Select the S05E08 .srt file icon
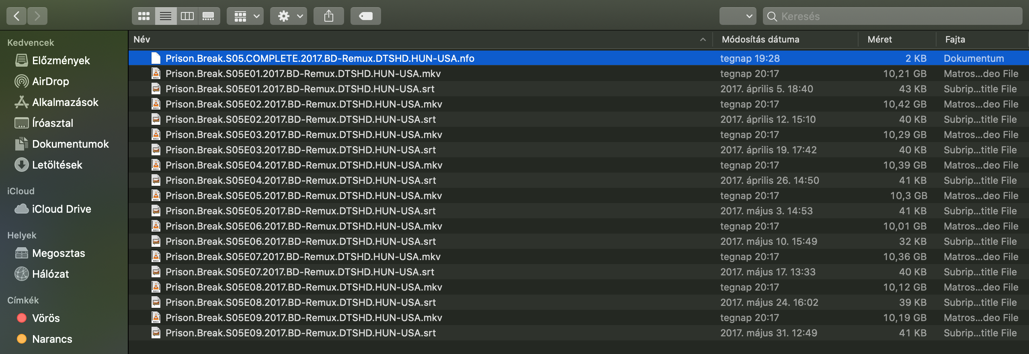Screen dimensions: 1029x354 pyautogui.click(x=156, y=302)
